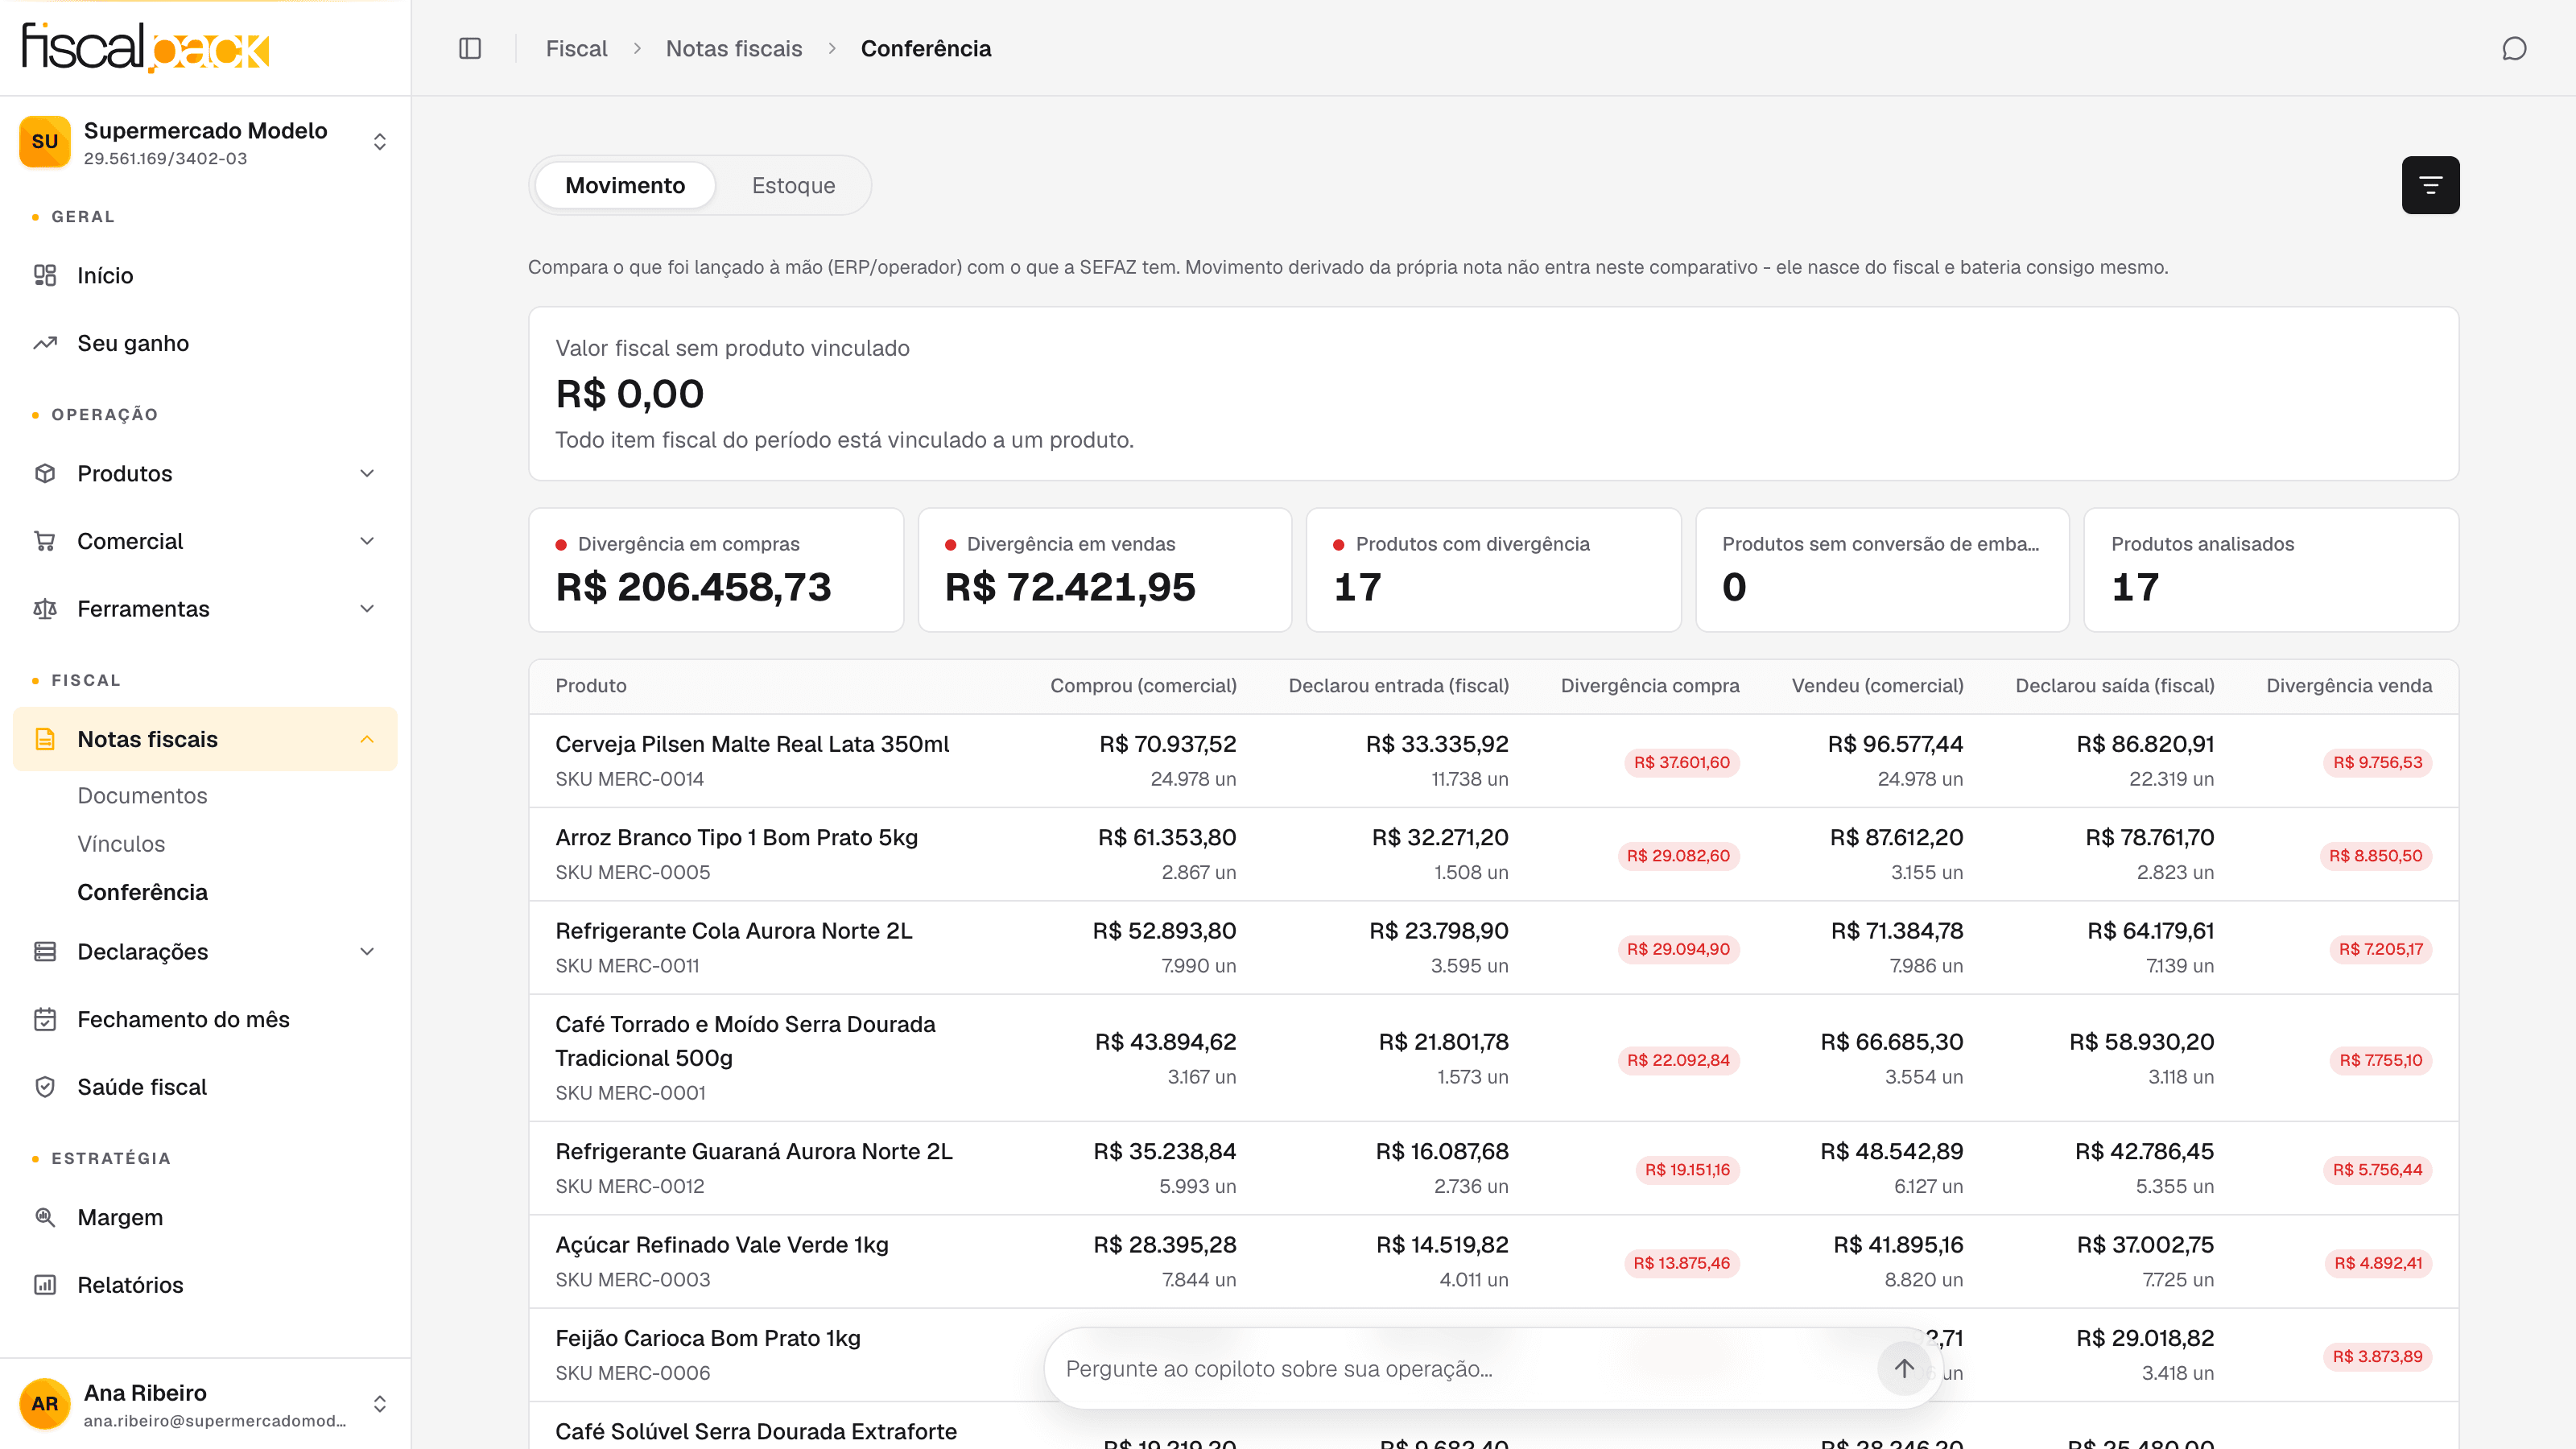
Task: Open Seu ganho in the sidebar
Action: 205,343
